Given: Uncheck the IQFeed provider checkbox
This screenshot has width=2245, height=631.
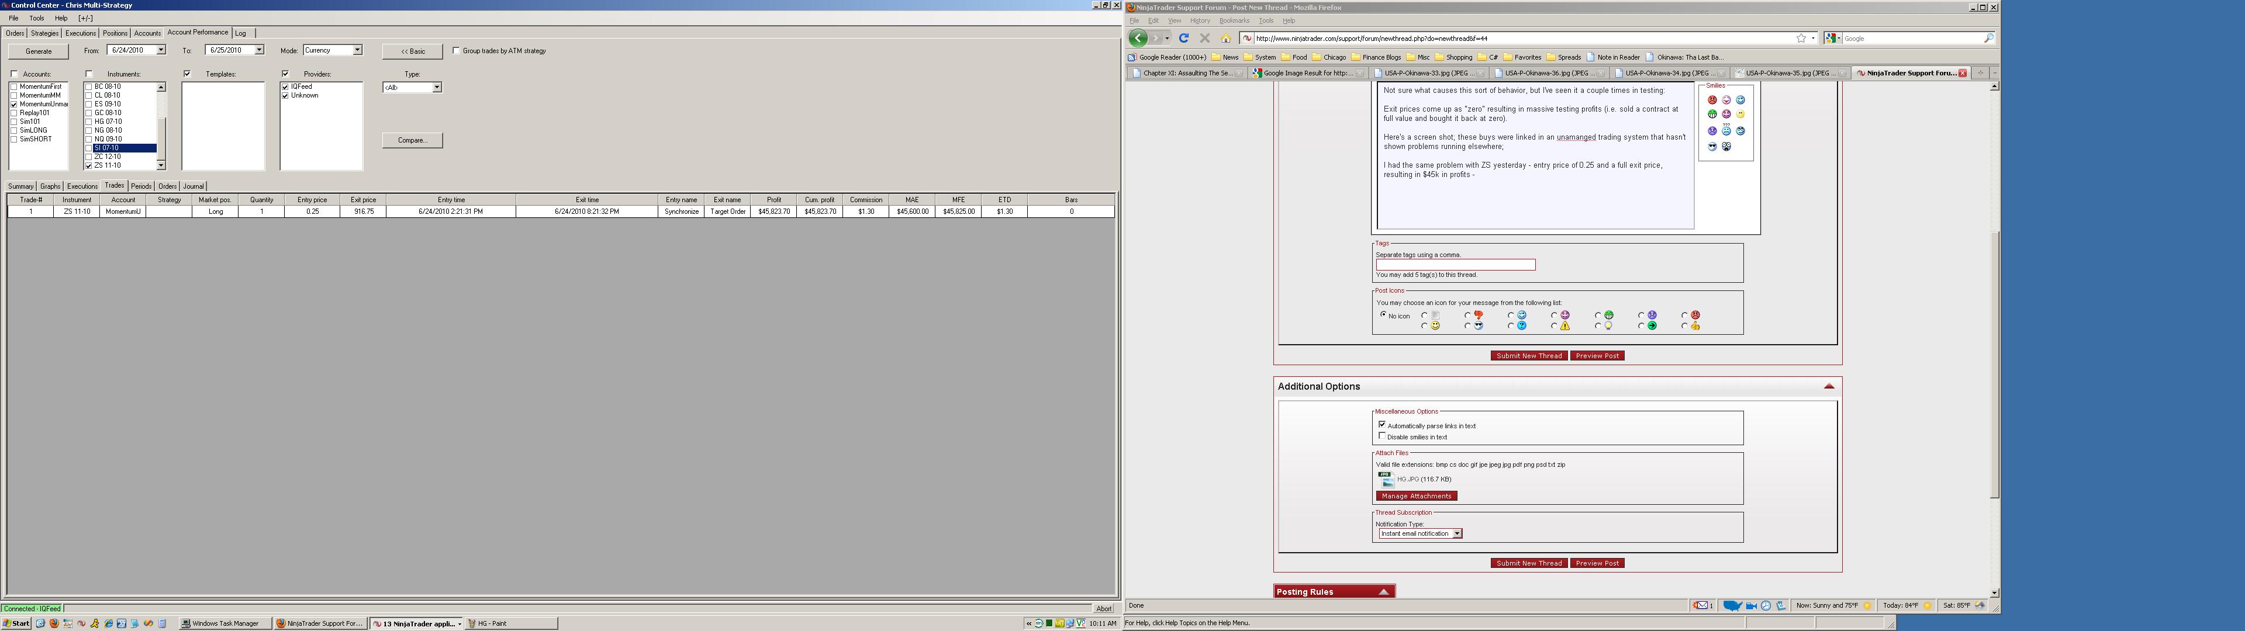Looking at the screenshot, I should tap(285, 87).
